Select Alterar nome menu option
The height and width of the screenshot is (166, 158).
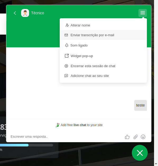click(103, 25)
